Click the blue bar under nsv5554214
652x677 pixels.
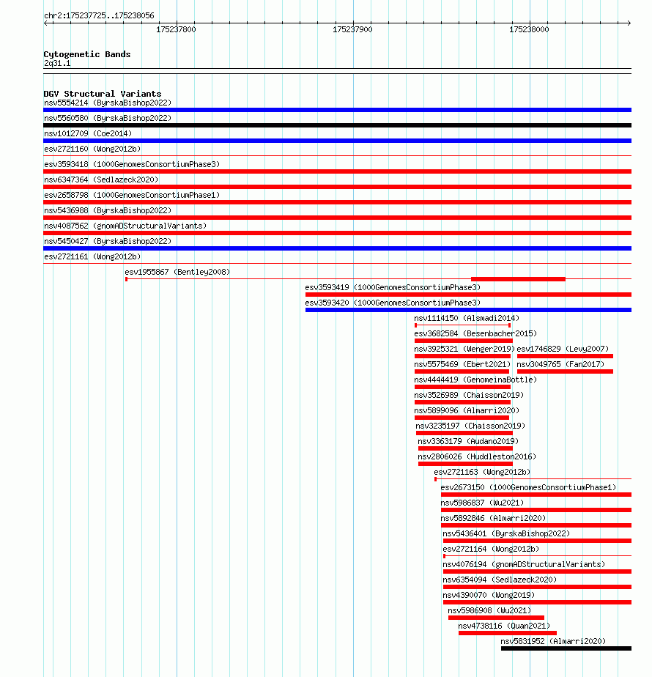[337, 110]
